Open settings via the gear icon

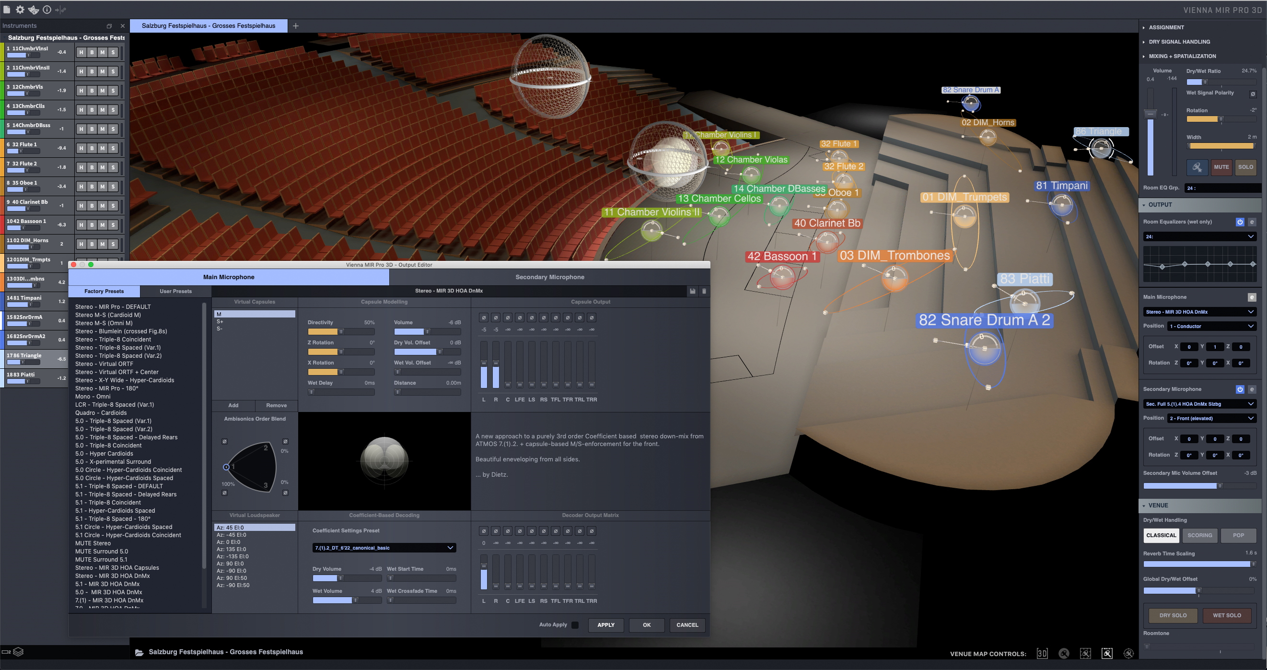click(x=20, y=9)
